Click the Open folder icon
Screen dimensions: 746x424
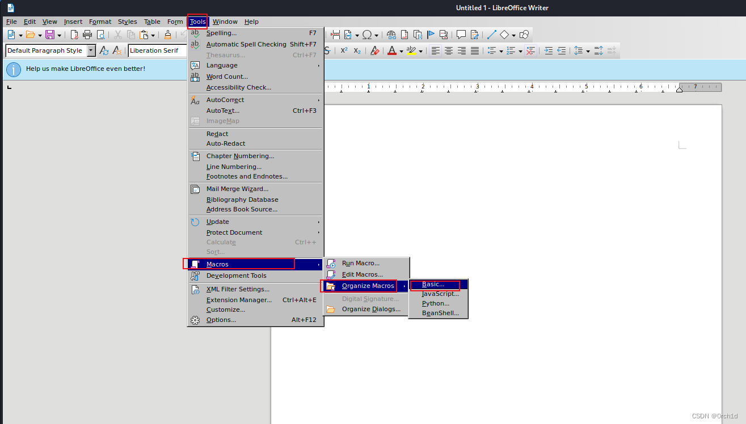pyautogui.click(x=31, y=35)
